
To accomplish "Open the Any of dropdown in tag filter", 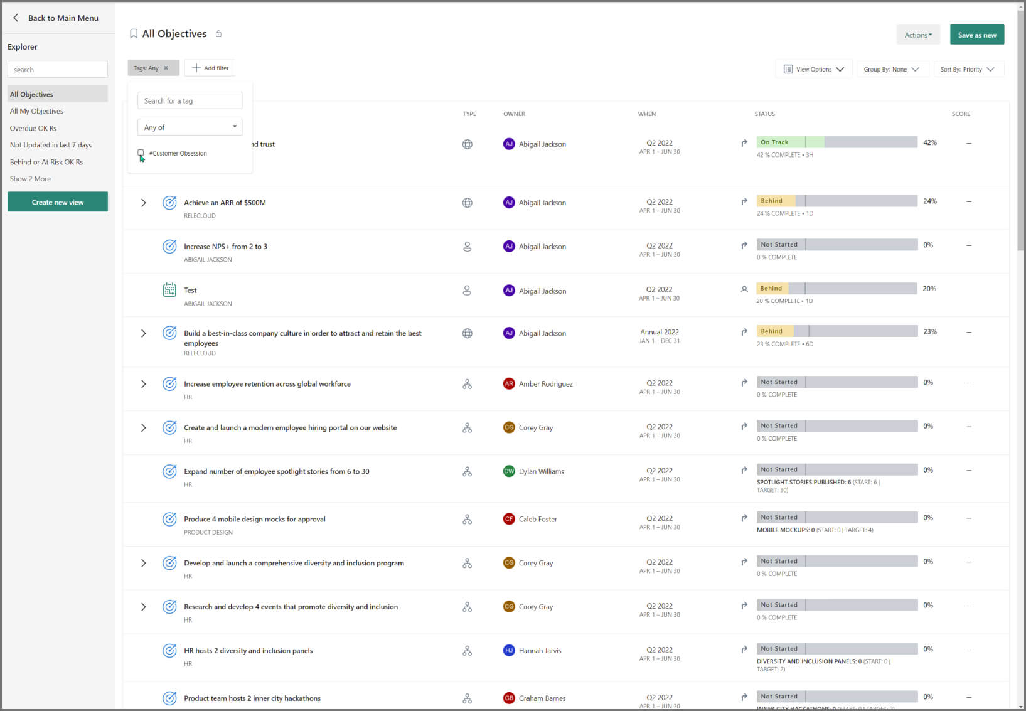I will coord(190,127).
